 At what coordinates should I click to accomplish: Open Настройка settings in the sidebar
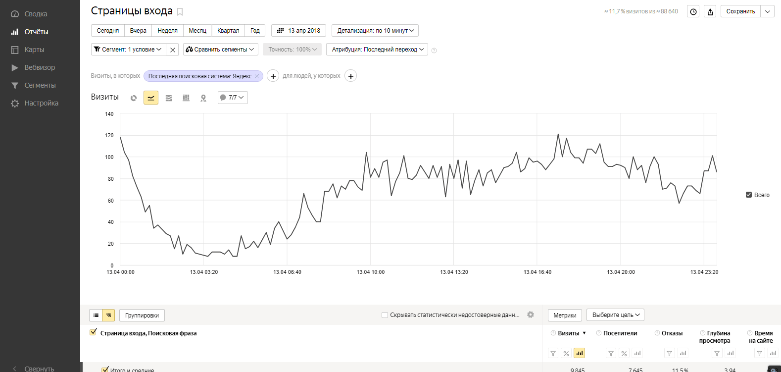click(x=35, y=103)
